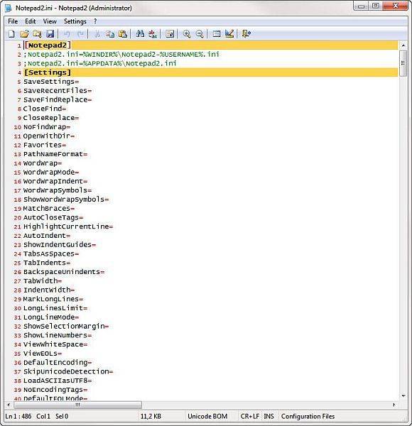412x426 pixels.
Task: Click the 'SaveSettings=' line
Action: click(x=51, y=82)
